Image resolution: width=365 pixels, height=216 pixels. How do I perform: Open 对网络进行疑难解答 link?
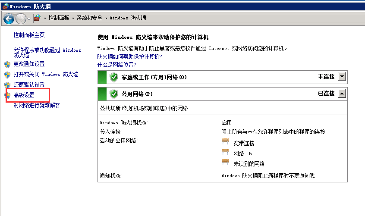[37, 105]
